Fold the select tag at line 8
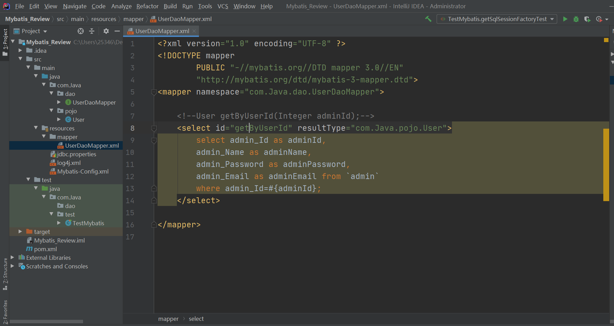Image resolution: width=614 pixels, height=326 pixels. pyautogui.click(x=154, y=128)
